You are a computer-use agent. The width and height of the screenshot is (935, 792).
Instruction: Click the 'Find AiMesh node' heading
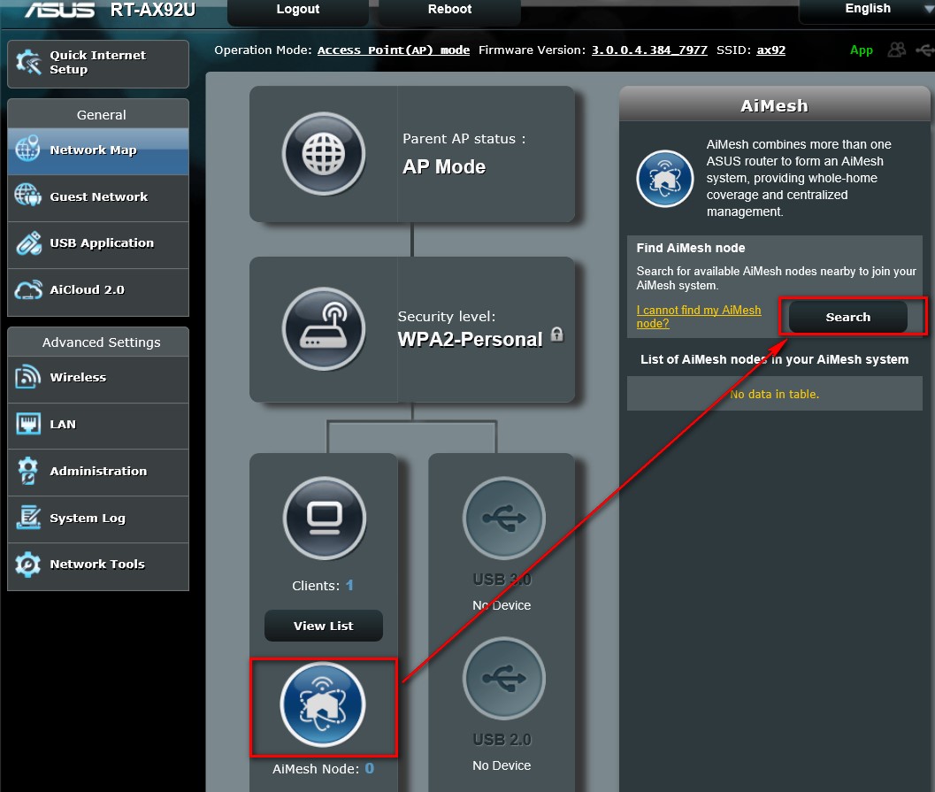point(691,248)
